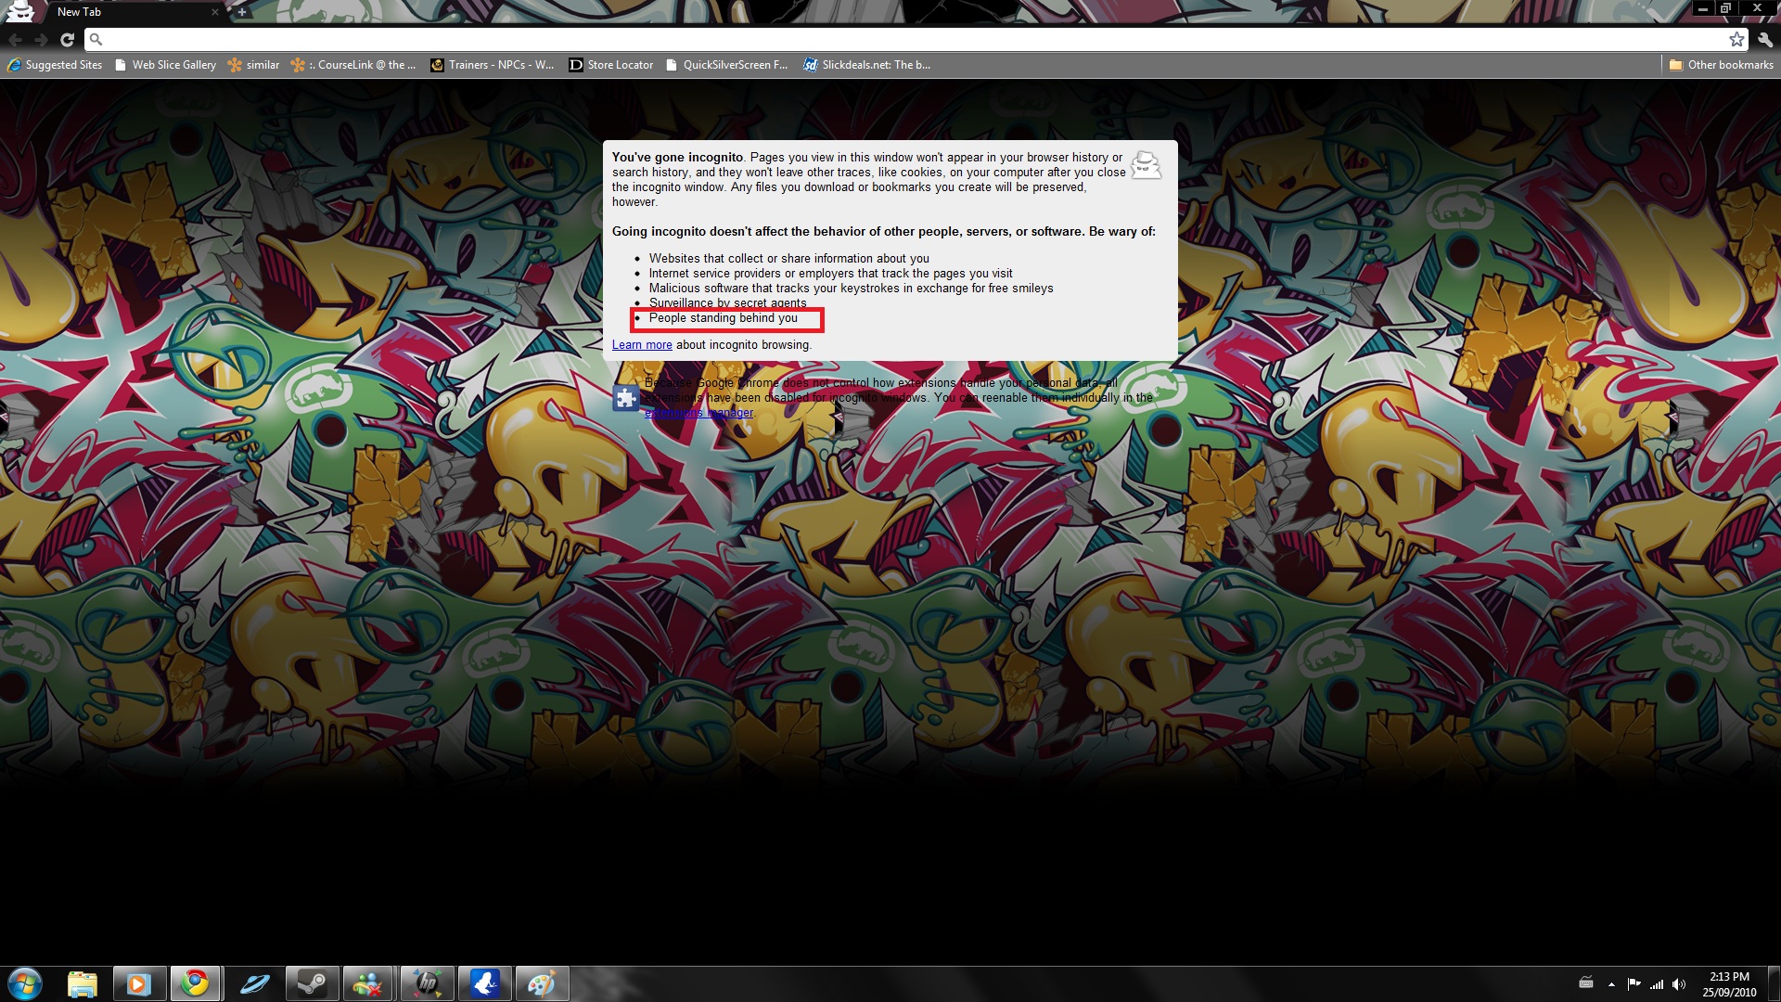Click the reload page icon
The height and width of the screenshot is (1002, 1781).
67,40
